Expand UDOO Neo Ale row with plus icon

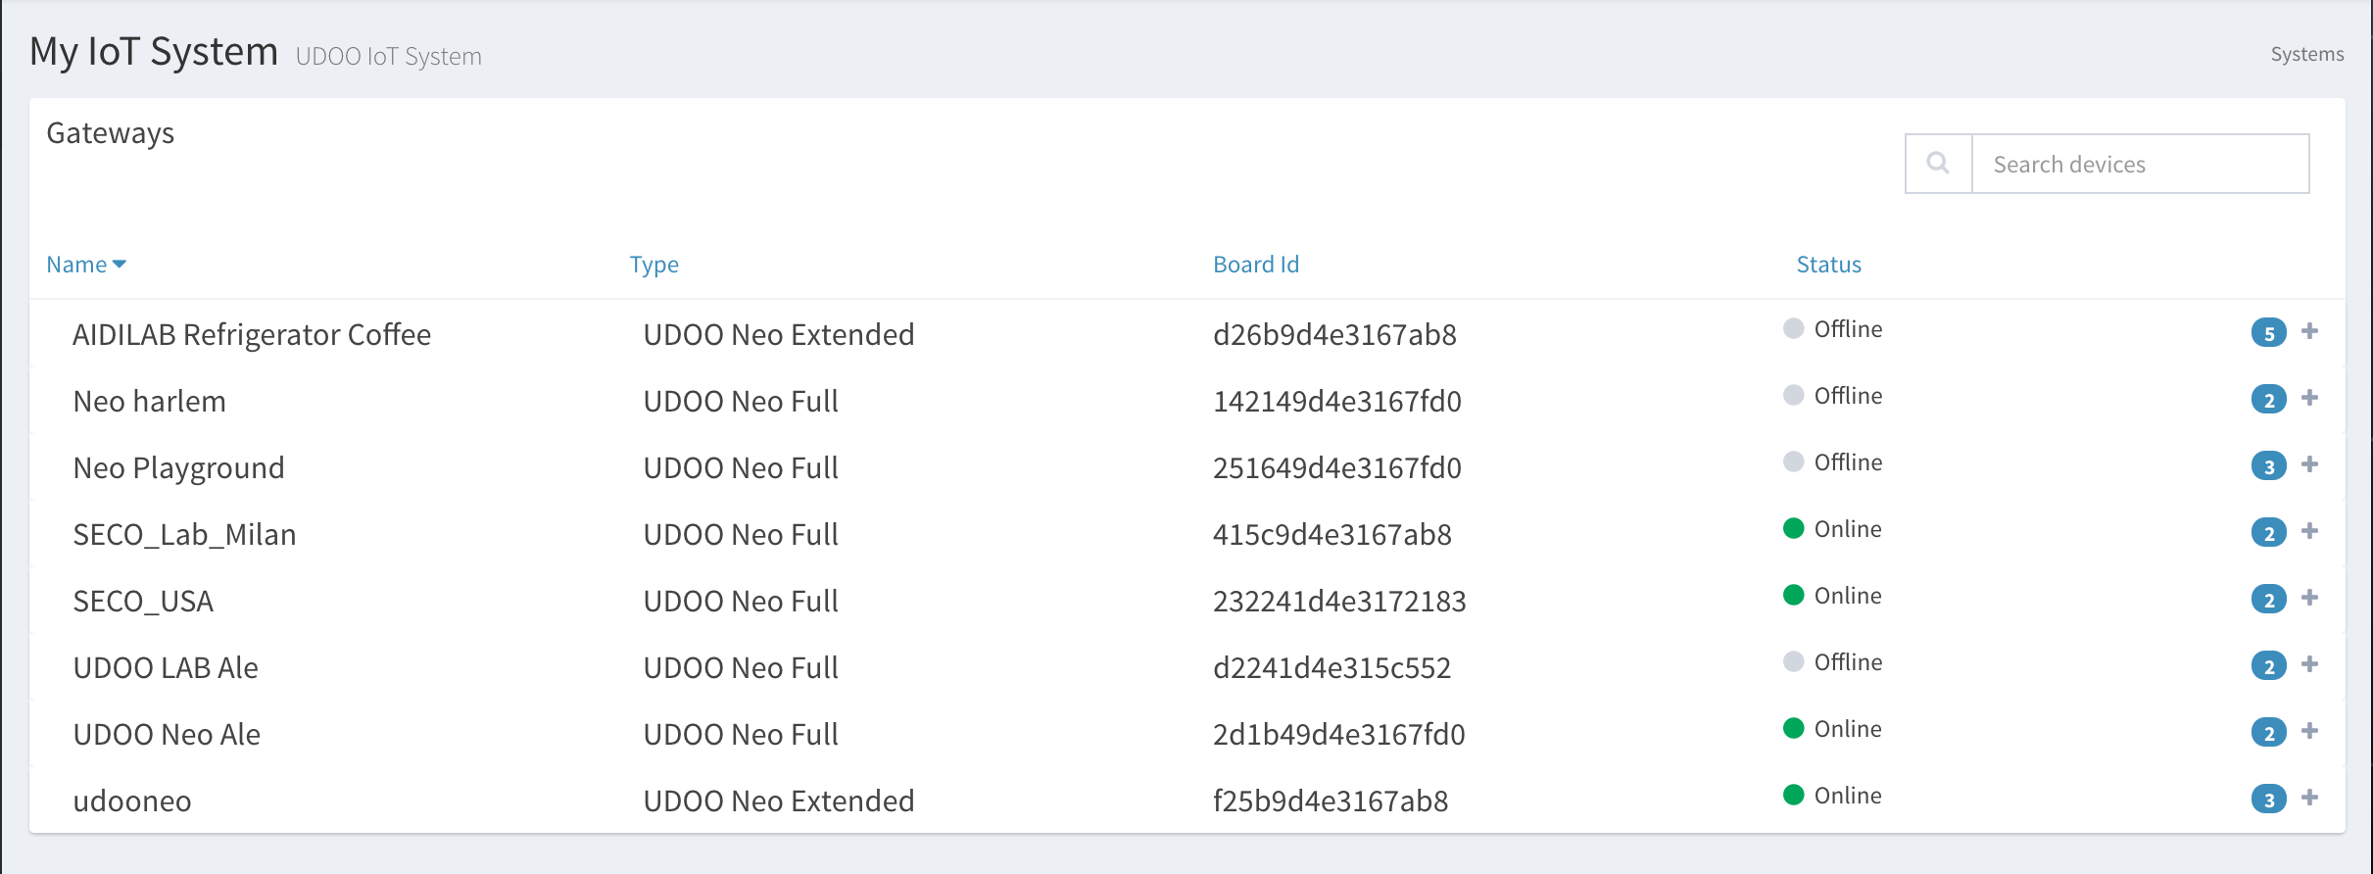point(2309,731)
